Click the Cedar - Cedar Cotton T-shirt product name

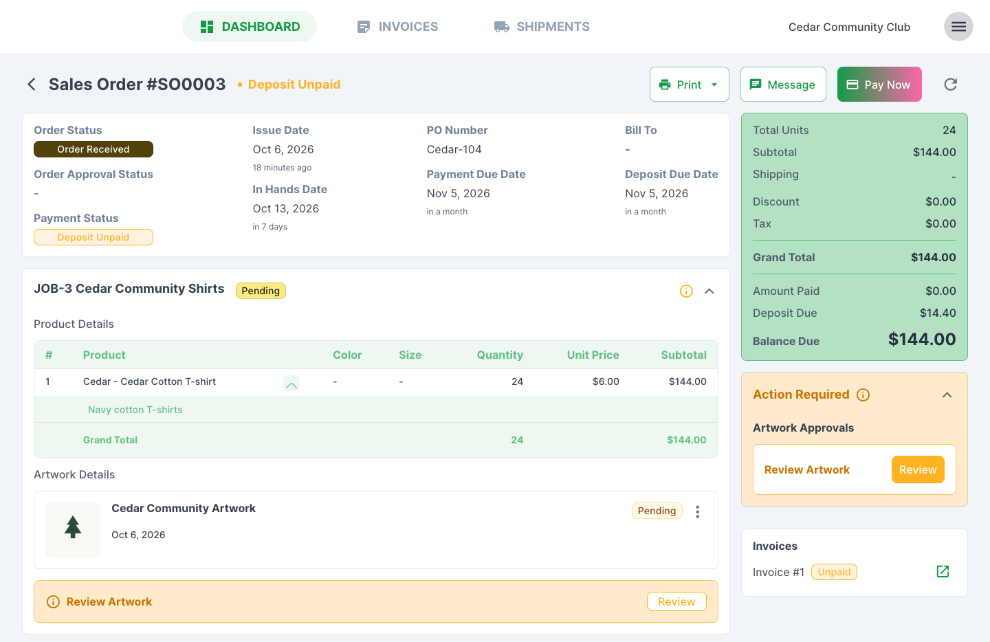coord(149,381)
